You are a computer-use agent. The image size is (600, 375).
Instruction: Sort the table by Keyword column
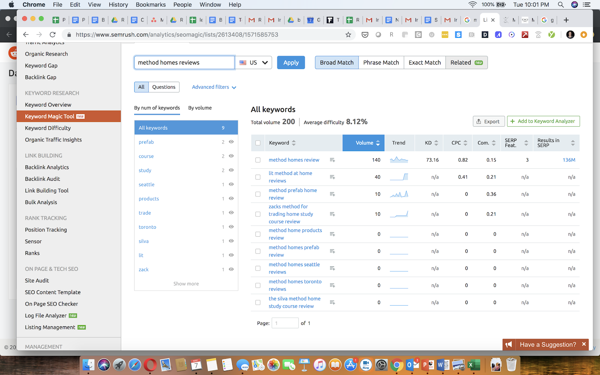click(x=282, y=143)
